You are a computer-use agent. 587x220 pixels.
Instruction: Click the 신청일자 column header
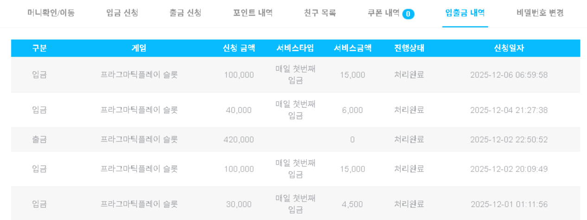[509, 48]
